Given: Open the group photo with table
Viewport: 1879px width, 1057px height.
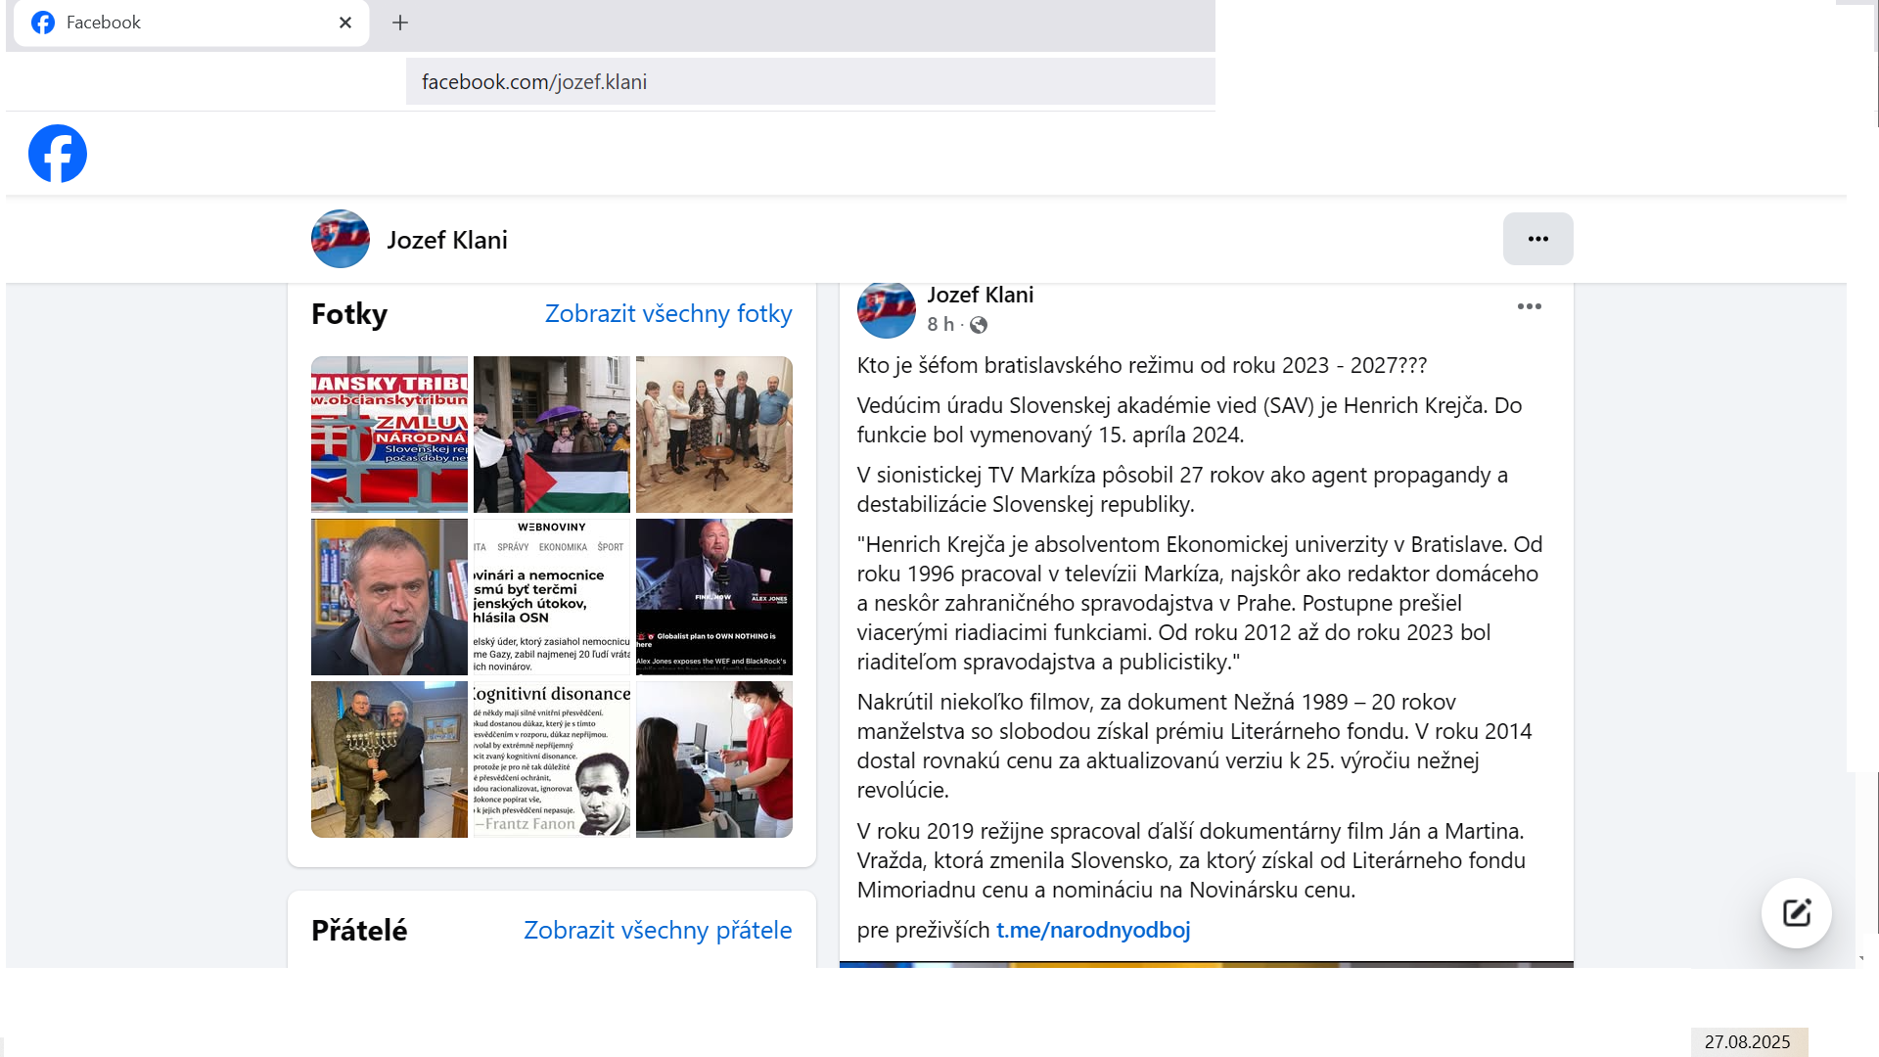Looking at the screenshot, I should click(714, 435).
